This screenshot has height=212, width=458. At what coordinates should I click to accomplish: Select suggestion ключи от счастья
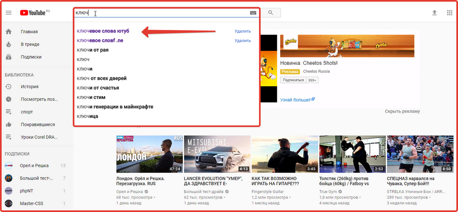coord(98,88)
